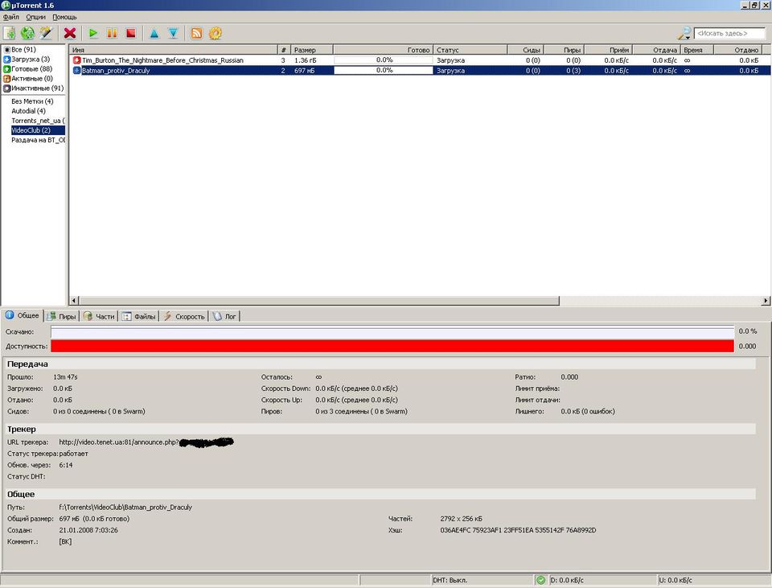Select torrent name 'Batman_protiv_Draculy' in list
Viewport: 772px width, 588px height.
pyautogui.click(x=116, y=71)
